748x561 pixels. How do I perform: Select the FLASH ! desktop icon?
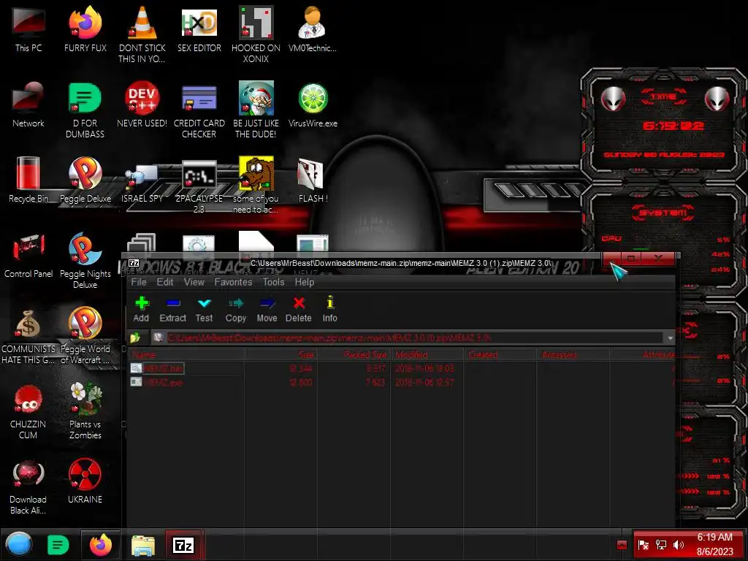313,180
